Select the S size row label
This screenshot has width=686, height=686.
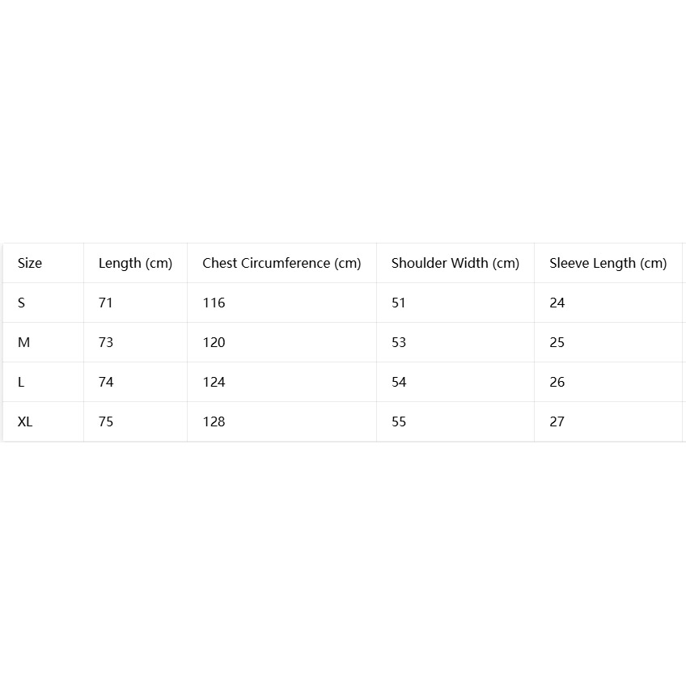[21, 303]
